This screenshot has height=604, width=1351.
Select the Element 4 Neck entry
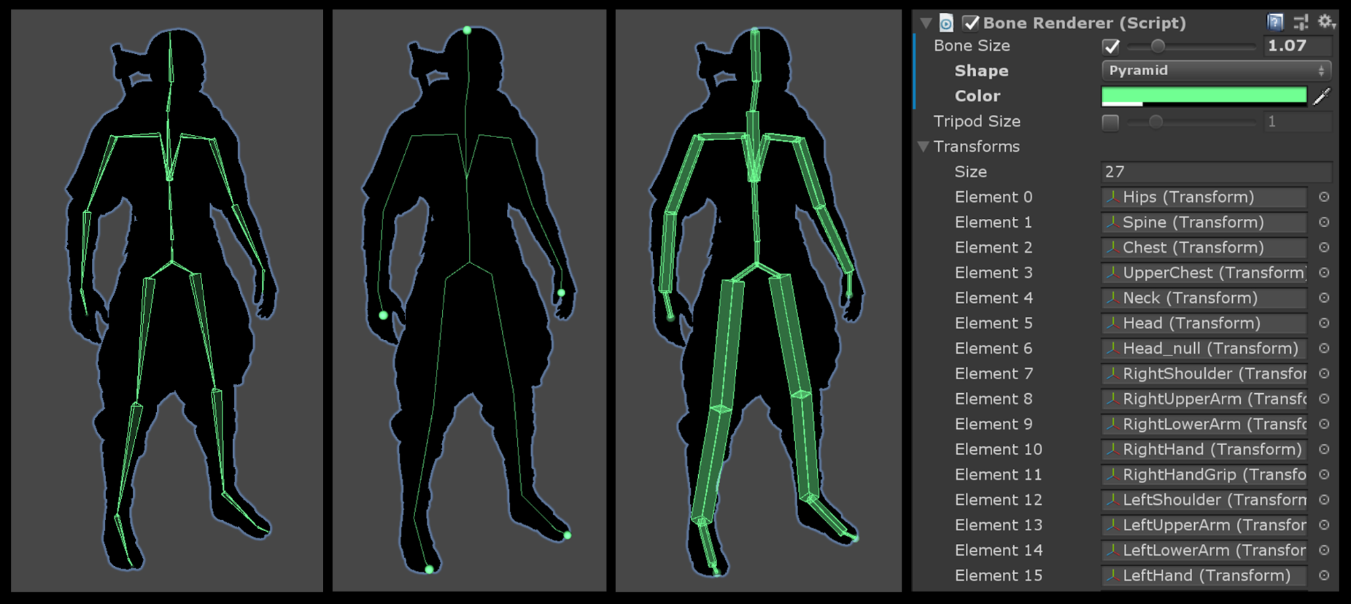coord(1204,298)
